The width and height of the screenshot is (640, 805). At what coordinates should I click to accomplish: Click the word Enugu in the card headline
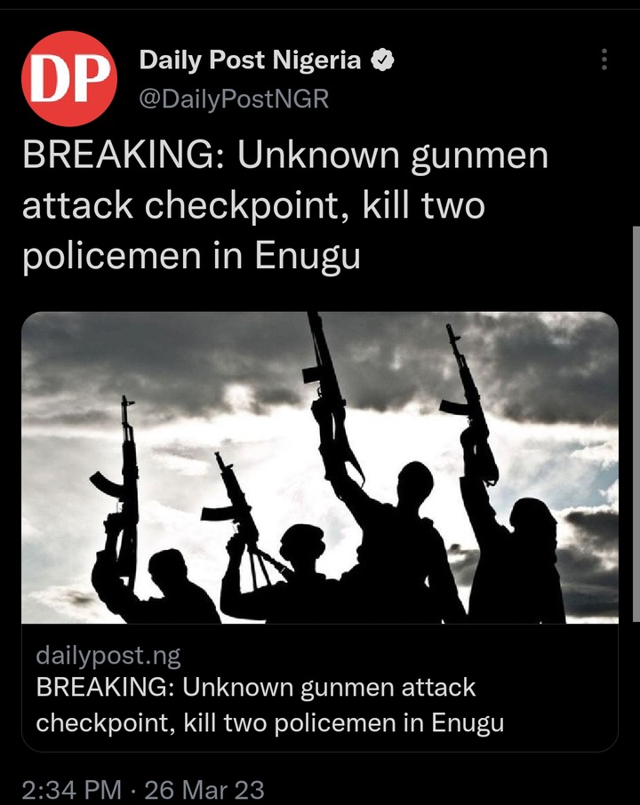468,723
